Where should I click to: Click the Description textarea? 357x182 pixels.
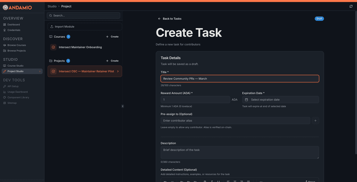(x=240, y=152)
